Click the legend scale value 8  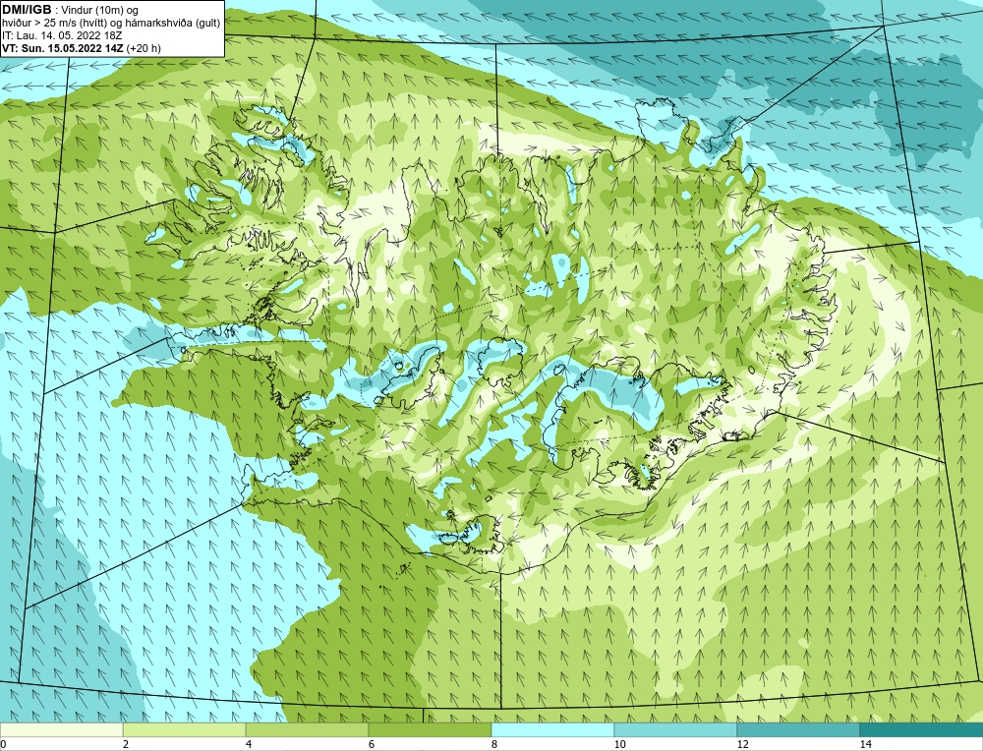pyautogui.click(x=494, y=744)
